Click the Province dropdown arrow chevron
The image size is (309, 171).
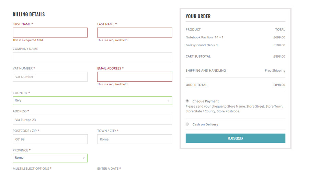(84, 158)
